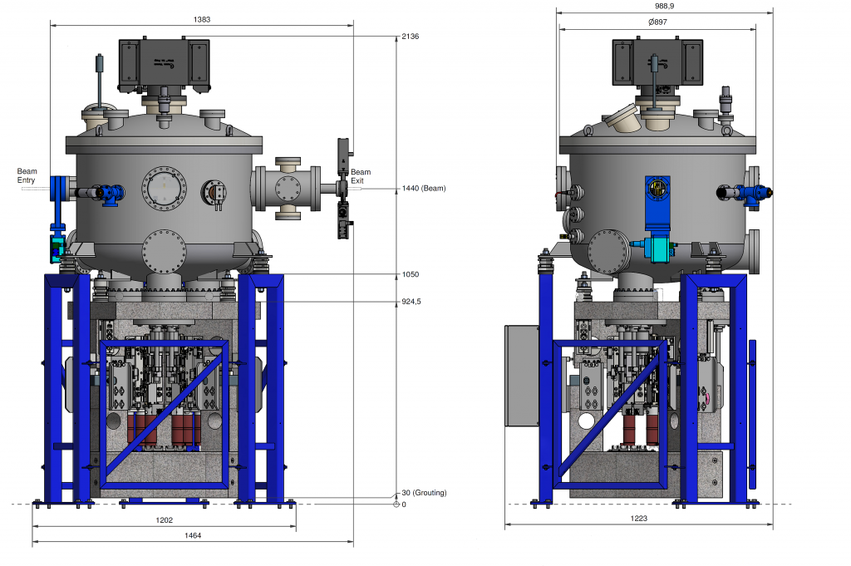The height and width of the screenshot is (566, 851).
Task: Select the 1464 overall width dimension
Action: [193, 535]
